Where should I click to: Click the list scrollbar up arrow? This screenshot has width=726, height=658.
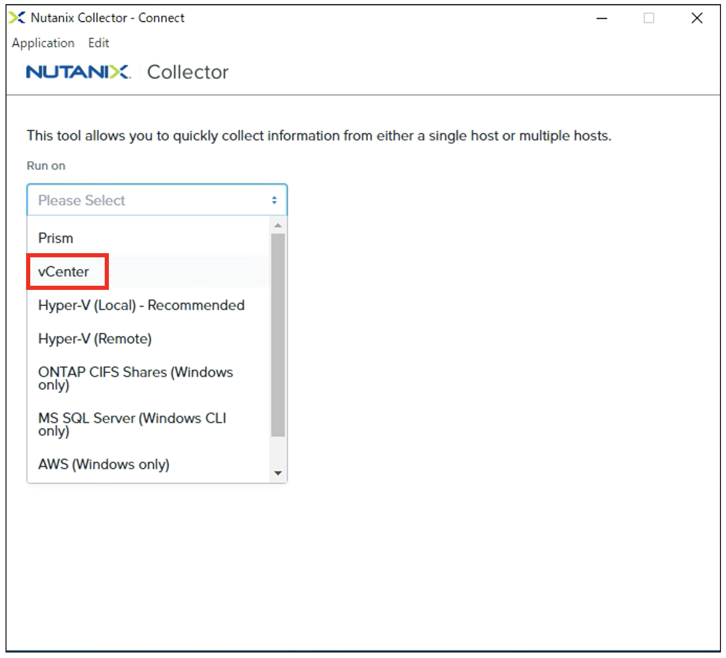278,226
